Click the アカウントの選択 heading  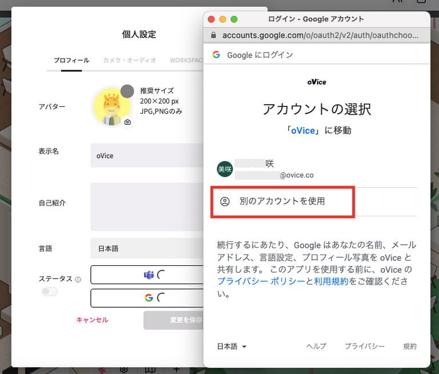pyautogui.click(x=317, y=109)
